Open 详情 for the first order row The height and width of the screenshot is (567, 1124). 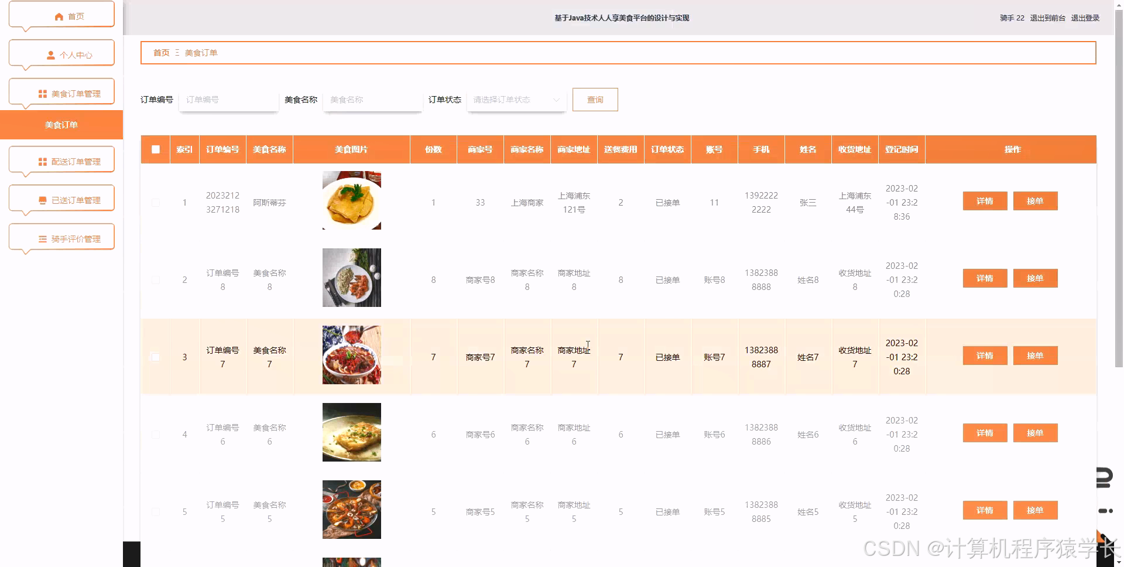click(x=985, y=200)
